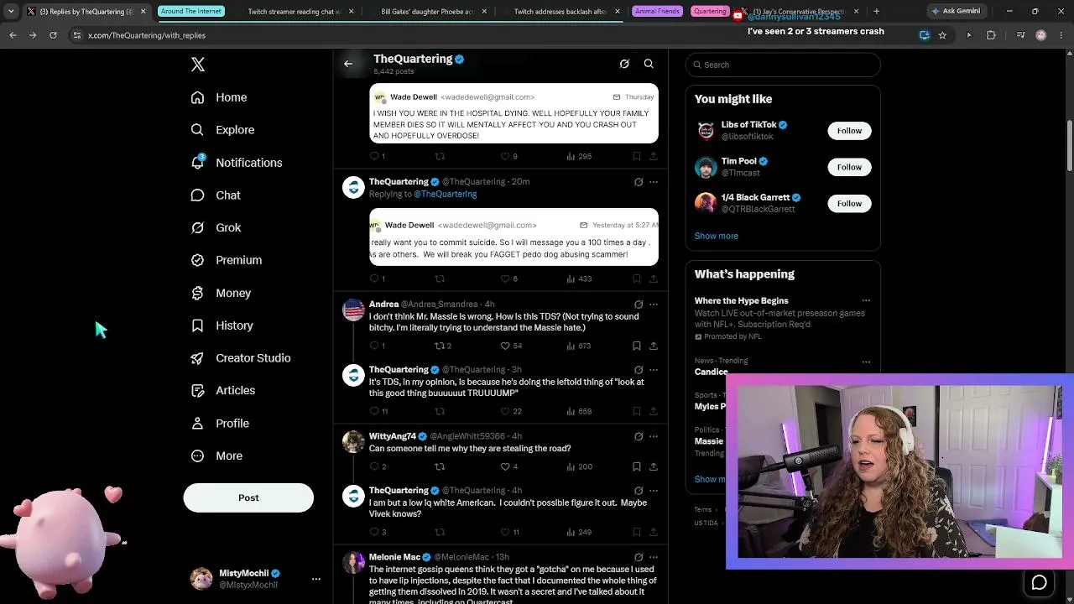Click the @TheQuartering reply link
The image size is (1074, 604).
click(x=446, y=194)
